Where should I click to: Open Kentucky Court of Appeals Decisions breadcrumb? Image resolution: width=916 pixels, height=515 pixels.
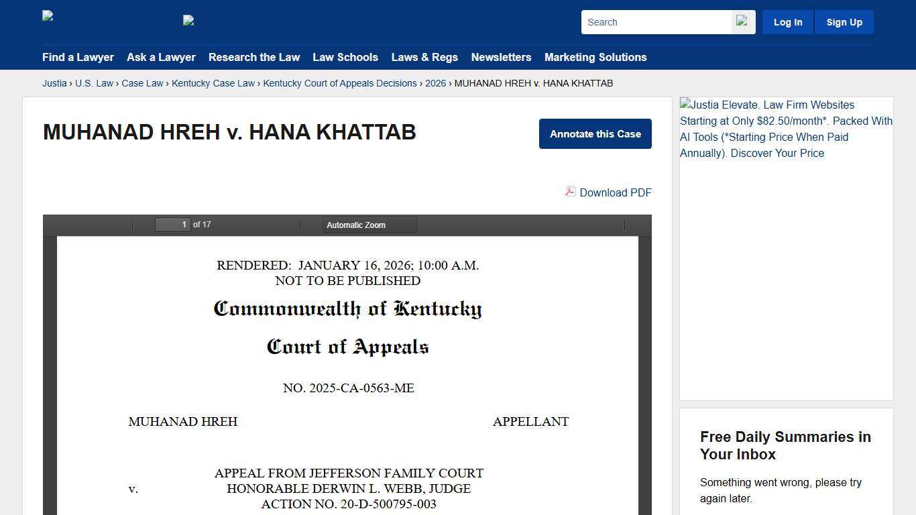(x=339, y=83)
